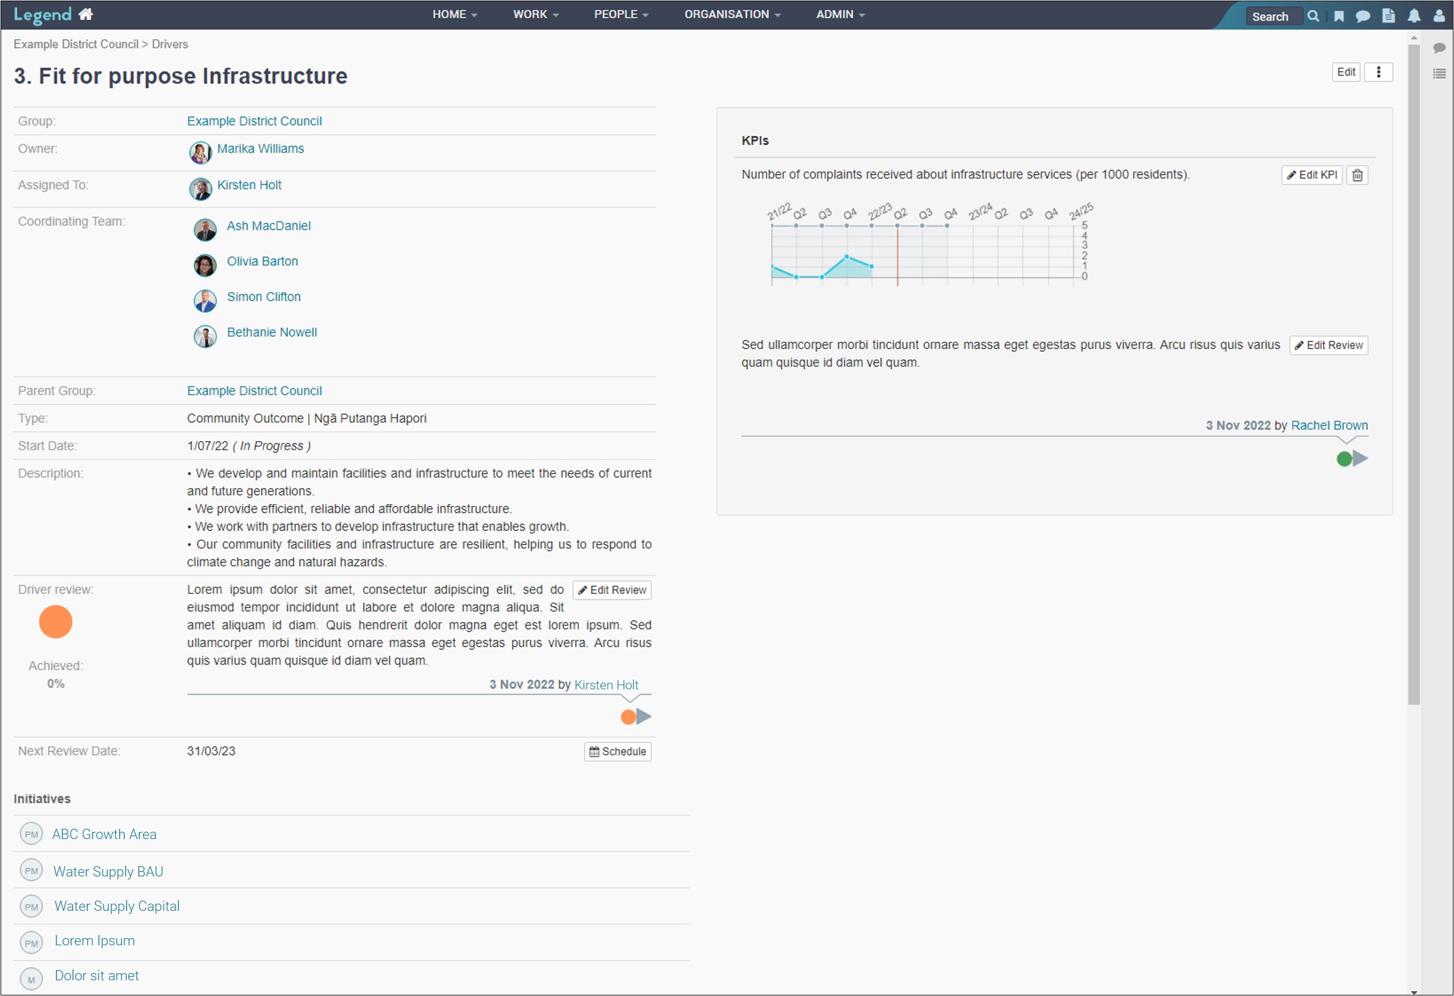Click the scrollbar up arrow
This screenshot has height=996, width=1454.
[x=1414, y=37]
